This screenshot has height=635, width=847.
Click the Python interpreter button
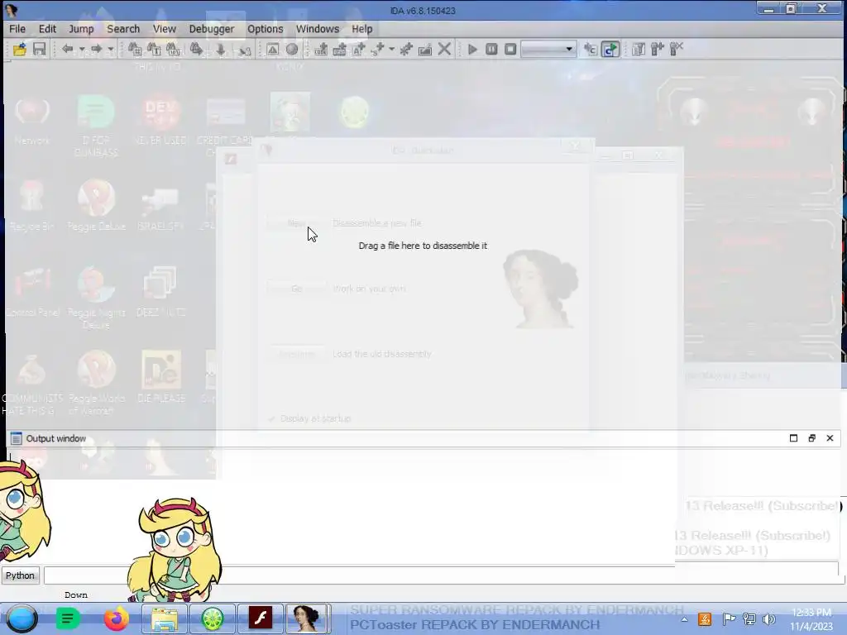coord(20,575)
